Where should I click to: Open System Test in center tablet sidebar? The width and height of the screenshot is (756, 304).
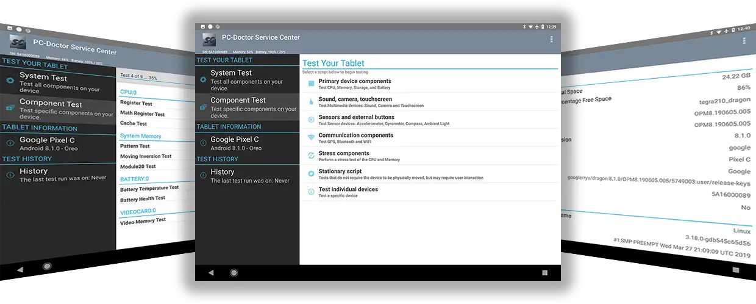click(247, 79)
